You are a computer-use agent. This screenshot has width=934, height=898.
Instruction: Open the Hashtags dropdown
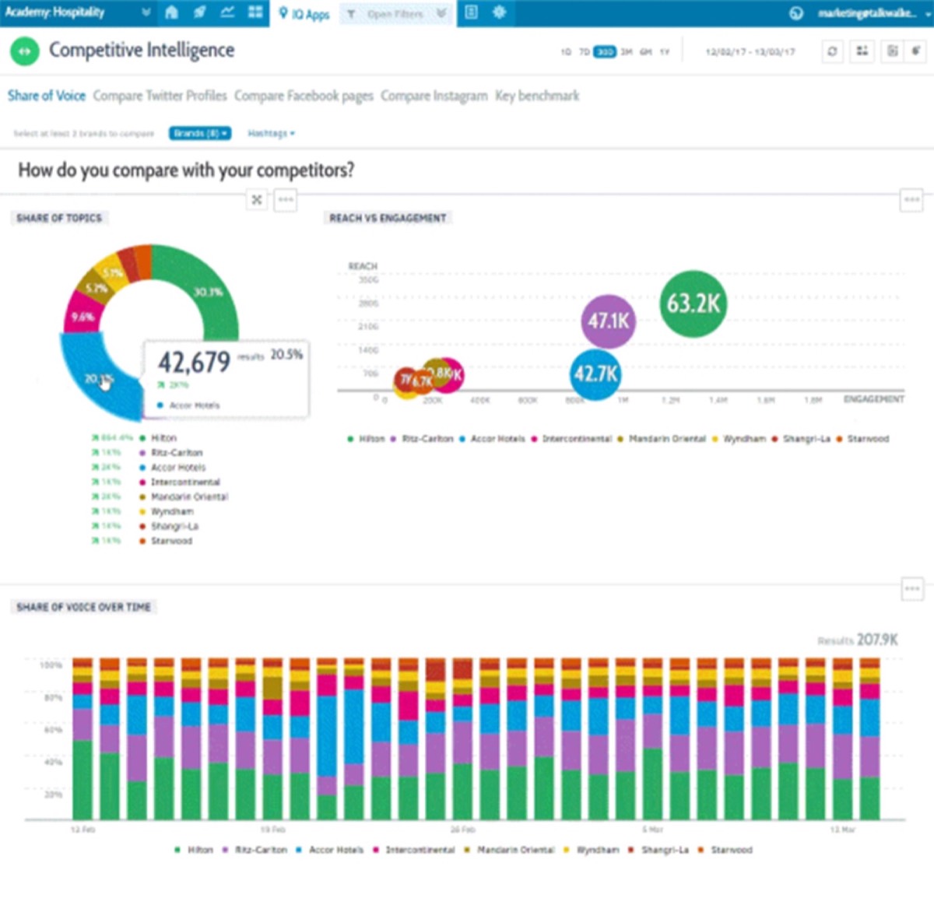point(271,133)
